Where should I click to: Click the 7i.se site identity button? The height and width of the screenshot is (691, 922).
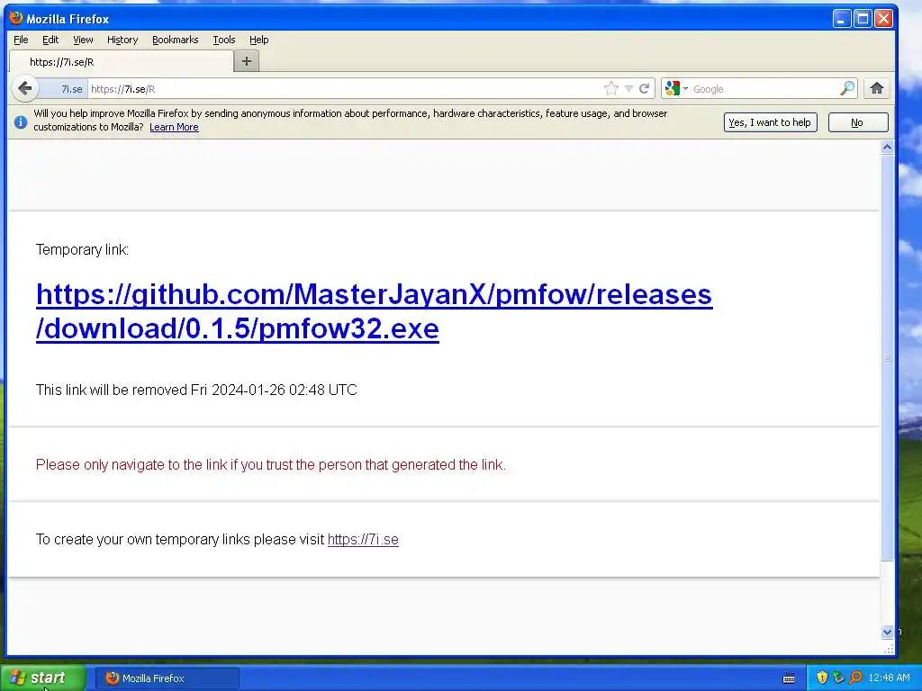tap(64, 89)
